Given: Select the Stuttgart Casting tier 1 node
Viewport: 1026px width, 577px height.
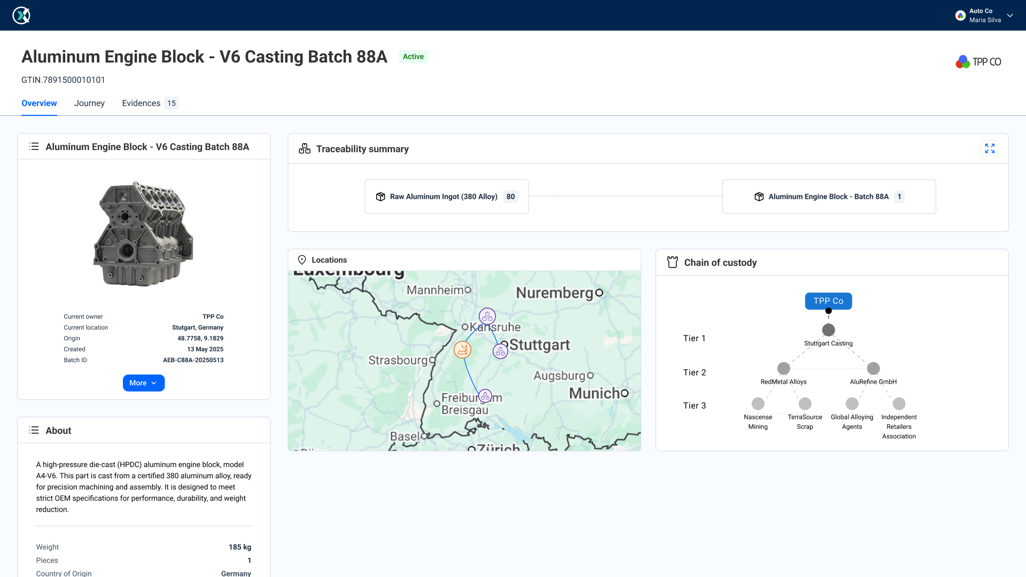Looking at the screenshot, I should (828, 330).
